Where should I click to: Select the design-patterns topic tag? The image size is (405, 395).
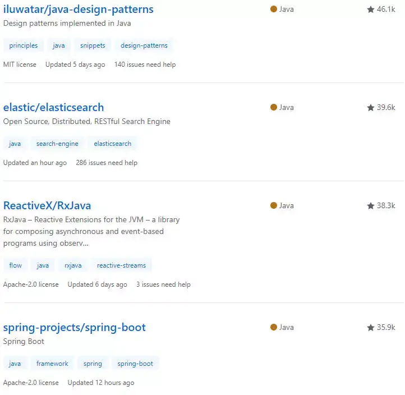pyautogui.click(x=144, y=45)
